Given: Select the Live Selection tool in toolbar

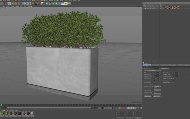Looking at the screenshot, I should point(6,3).
